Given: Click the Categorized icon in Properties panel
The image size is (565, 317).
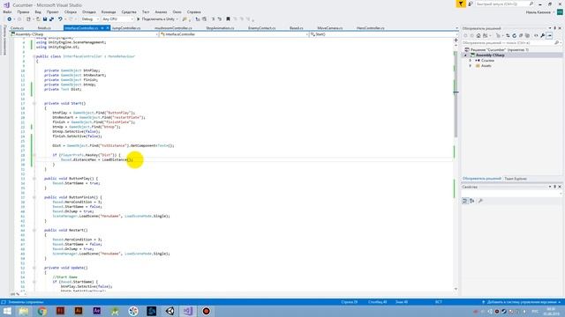Looking at the screenshot, I should coord(465,201).
